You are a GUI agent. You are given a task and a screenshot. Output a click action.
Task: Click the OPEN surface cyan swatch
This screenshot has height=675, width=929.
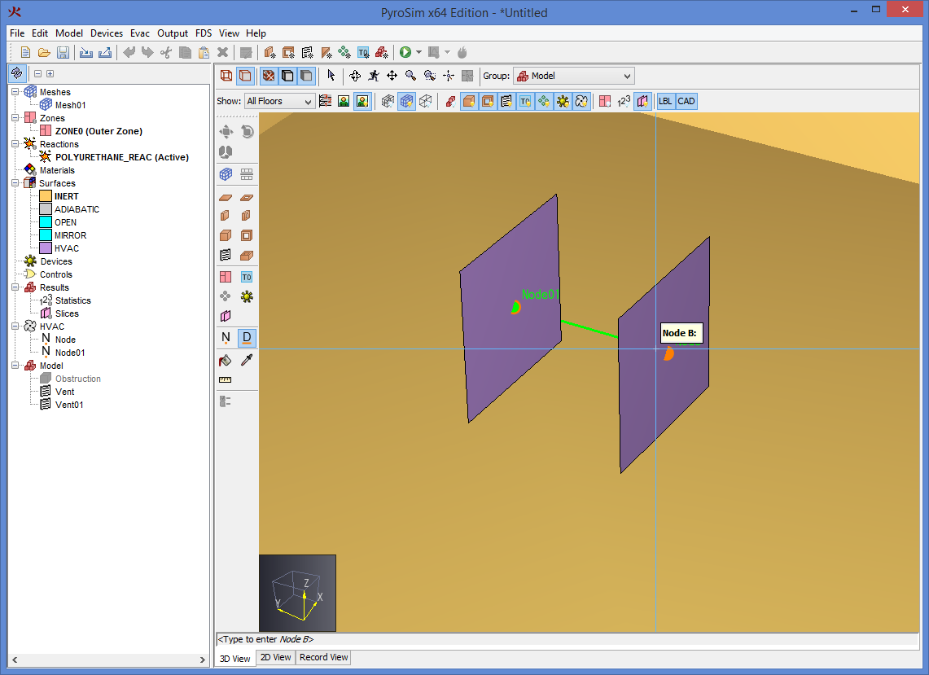(x=46, y=222)
